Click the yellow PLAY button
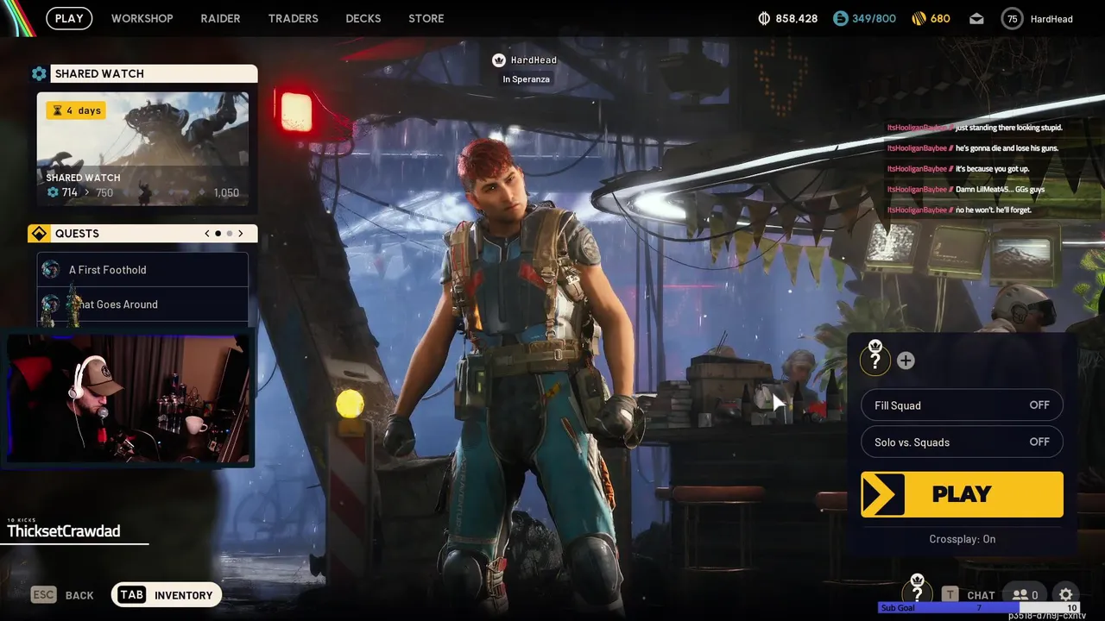The image size is (1105, 621). pyautogui.click(x=962, y=494)
